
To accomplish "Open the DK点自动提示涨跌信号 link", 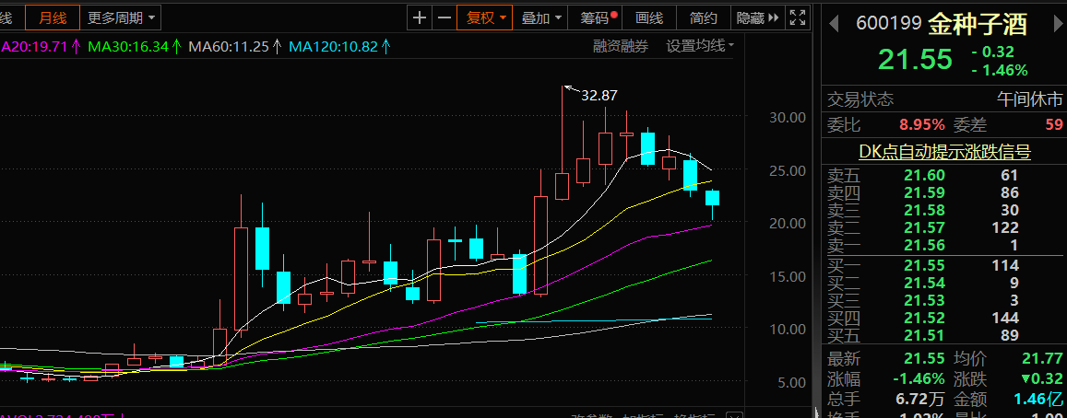I will pyautogui.click(x=943, y=153).
